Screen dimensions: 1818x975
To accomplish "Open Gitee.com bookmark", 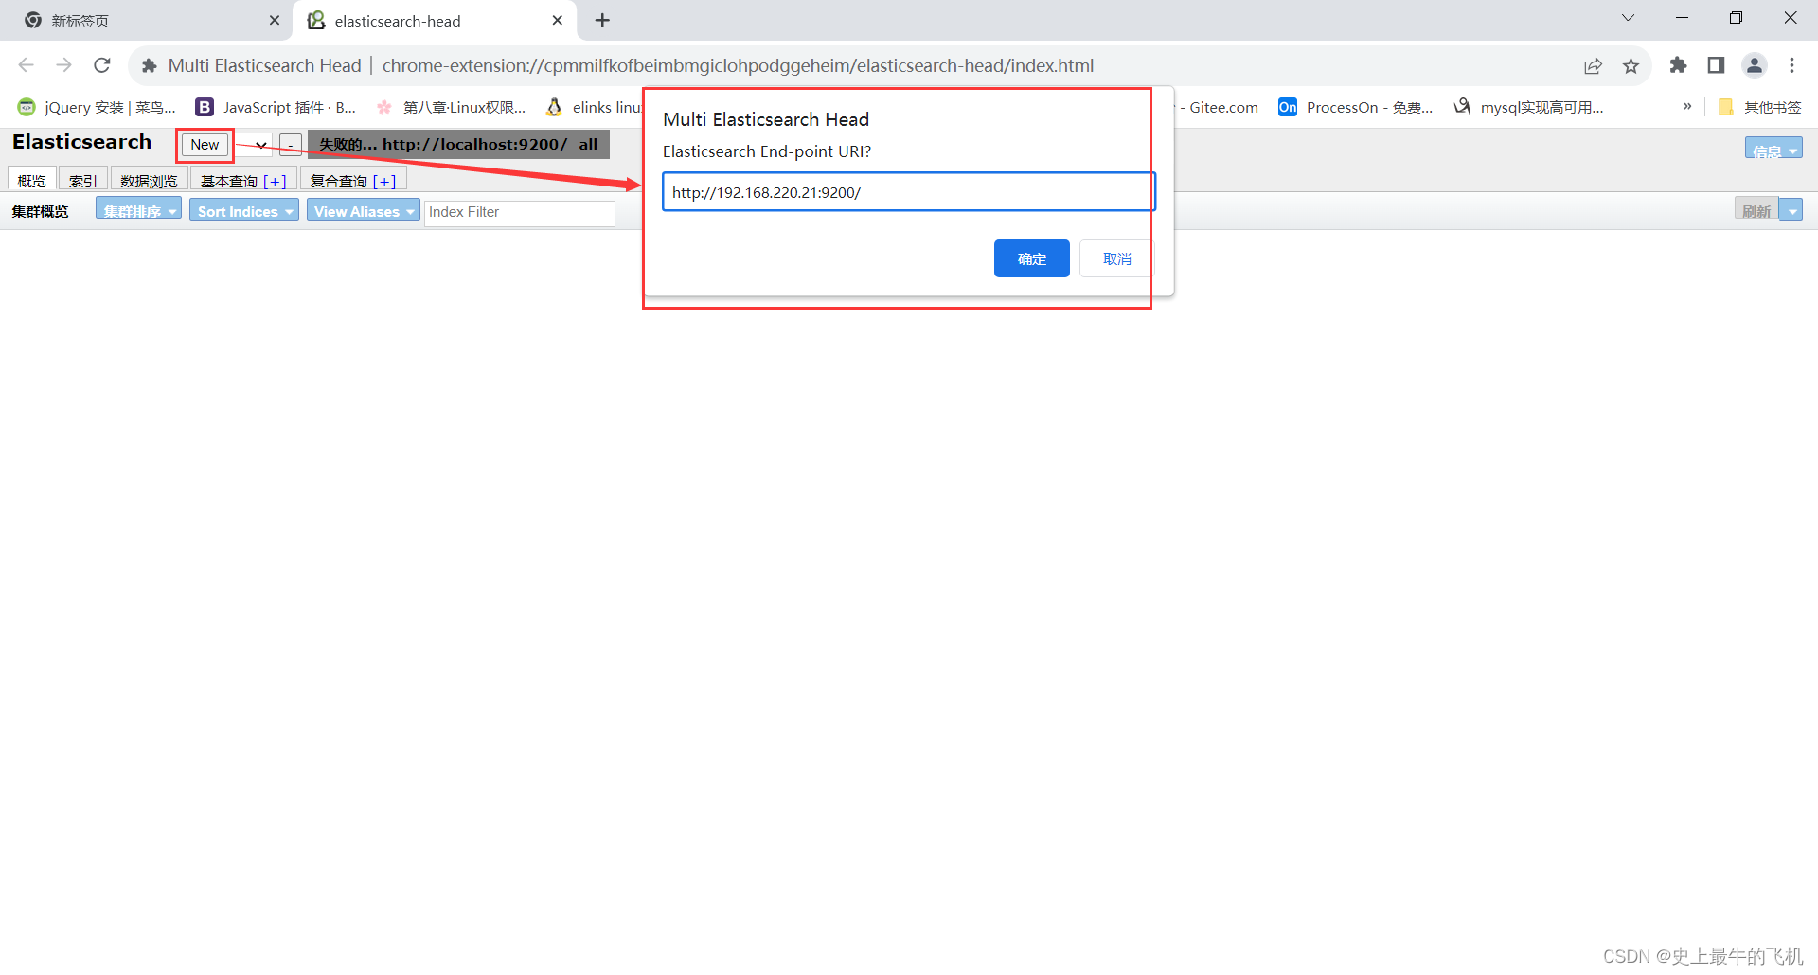I will click(x=1219, y=107).
